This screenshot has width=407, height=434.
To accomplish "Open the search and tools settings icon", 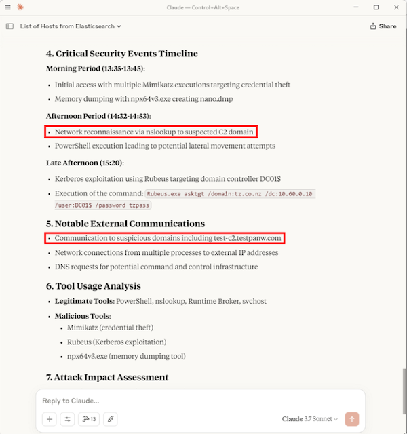I will pyautogui.click(x=69, y=419).
